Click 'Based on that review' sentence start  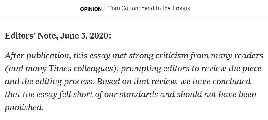(x=137, y=82)
